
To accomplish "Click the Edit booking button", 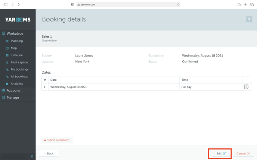I will [221, 153].
